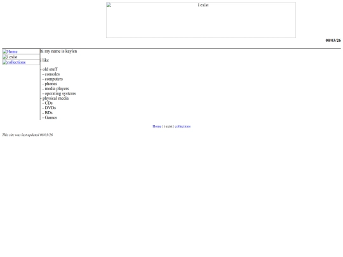Click the '- old stuff' list line
The width and height of the screenshot is (343, 257).
point(49,69)
